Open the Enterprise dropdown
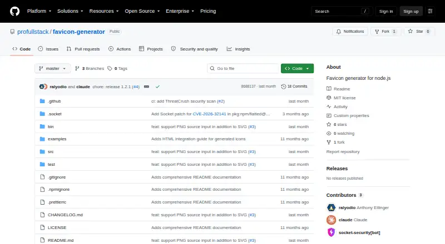This screenshot has width=445, height=244. (180, 11)
